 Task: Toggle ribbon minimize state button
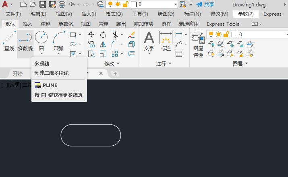coord(255,24)
